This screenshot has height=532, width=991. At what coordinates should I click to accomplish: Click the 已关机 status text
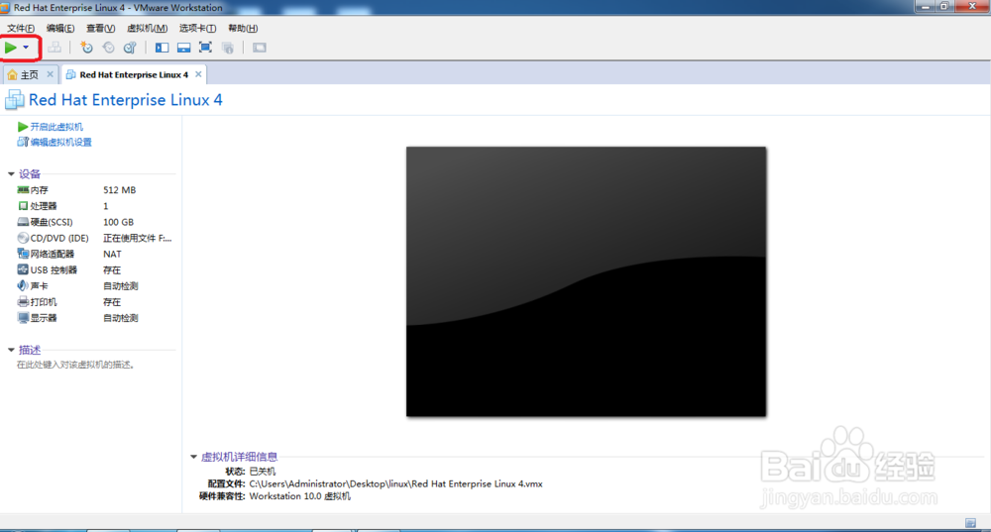tap(263, 472)
